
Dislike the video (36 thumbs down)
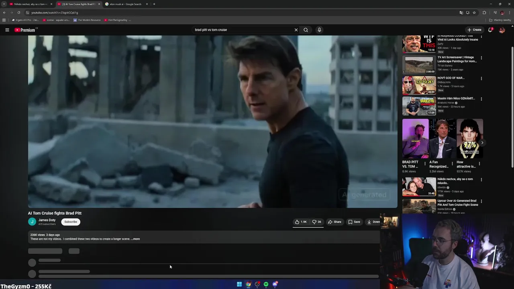[316, 222]
